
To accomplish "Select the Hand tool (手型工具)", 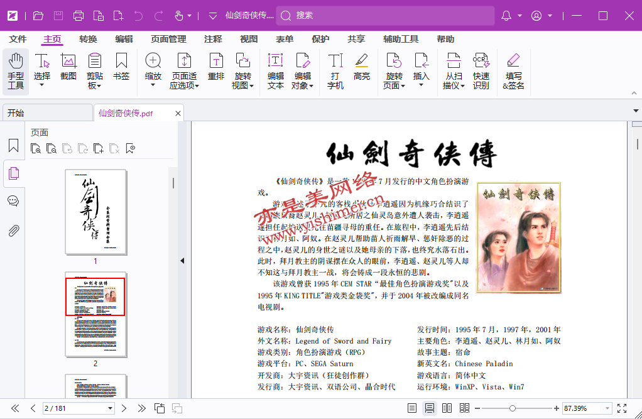I will (x=16, y=71).
